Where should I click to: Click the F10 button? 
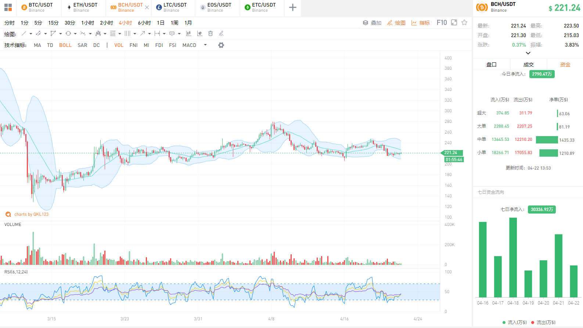pos(442,22)
